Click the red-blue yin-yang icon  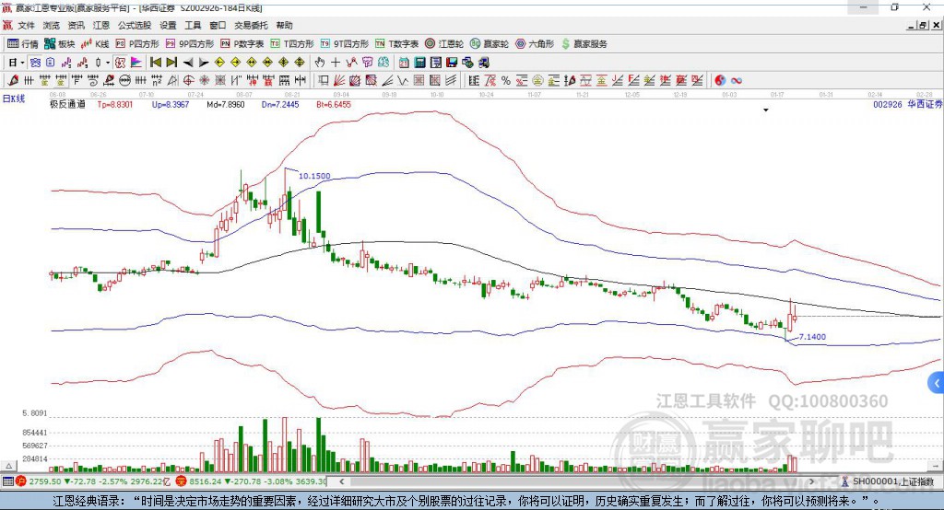coord(719,81)
